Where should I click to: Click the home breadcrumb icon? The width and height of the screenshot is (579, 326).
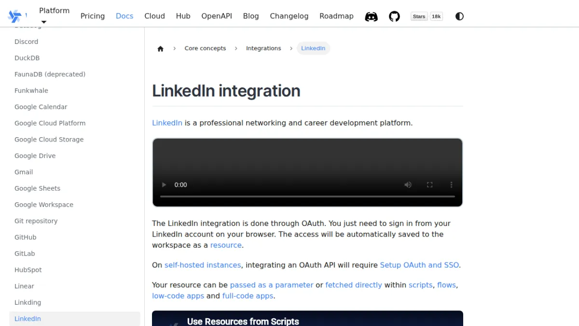click(x=161, y=48)
